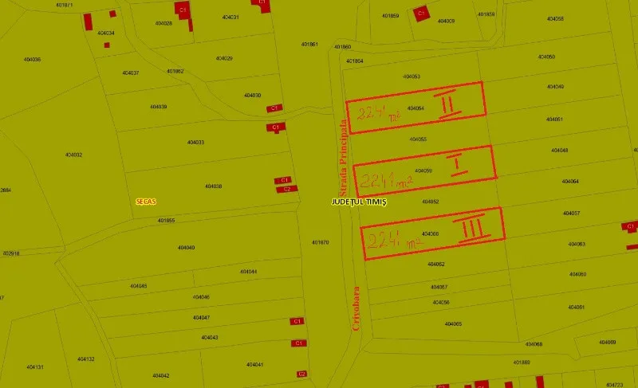The width and height of the screenshot is (638, 388).
Task: Select the 402918 parcel label
Action: pyautogui.click(x=11, y=253)
